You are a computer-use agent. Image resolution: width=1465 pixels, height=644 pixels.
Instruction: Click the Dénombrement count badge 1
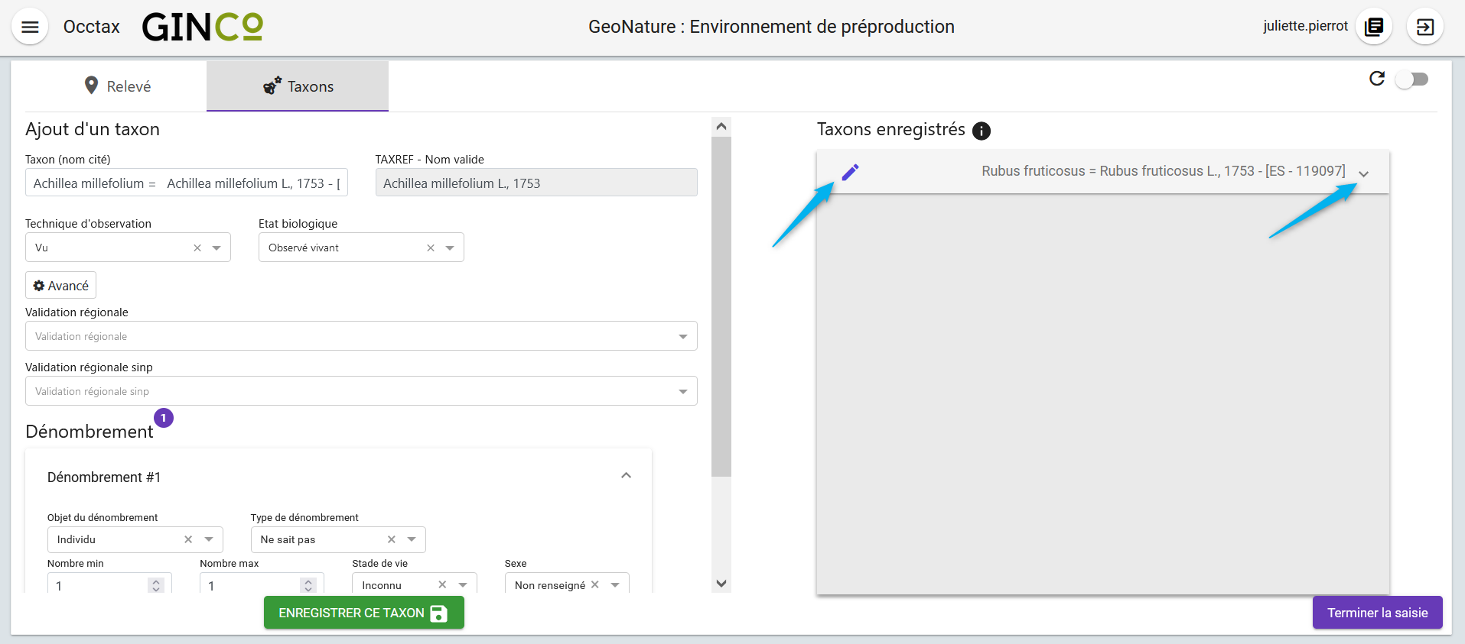[x=164, y=418]
